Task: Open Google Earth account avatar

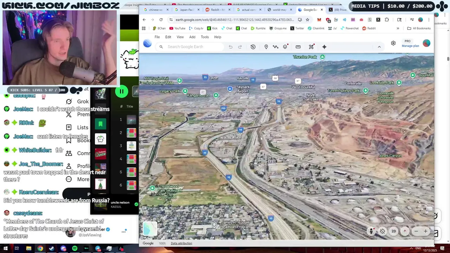Action: tap(426, 43)
